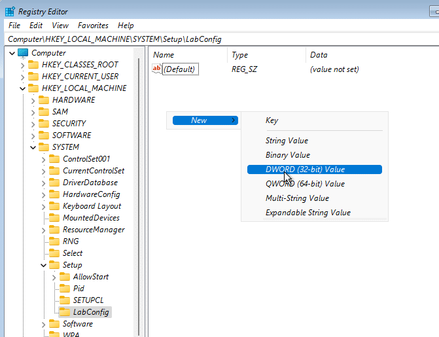Click the SOFTWARE folder icon
This screenshot has height=337, width=439.
pyautogui.click(x=44, y=135)
